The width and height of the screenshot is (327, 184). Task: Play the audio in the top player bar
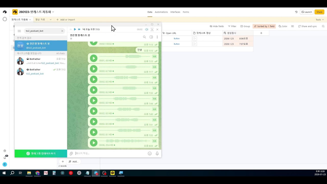click(75, 29)
